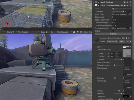Click the Mesh Collider component icon
The height and width of the screenshot is (100, 134).
(x=96, y=2)
